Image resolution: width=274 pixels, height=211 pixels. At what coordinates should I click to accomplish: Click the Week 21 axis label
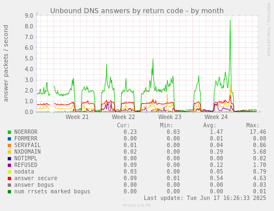77,117
